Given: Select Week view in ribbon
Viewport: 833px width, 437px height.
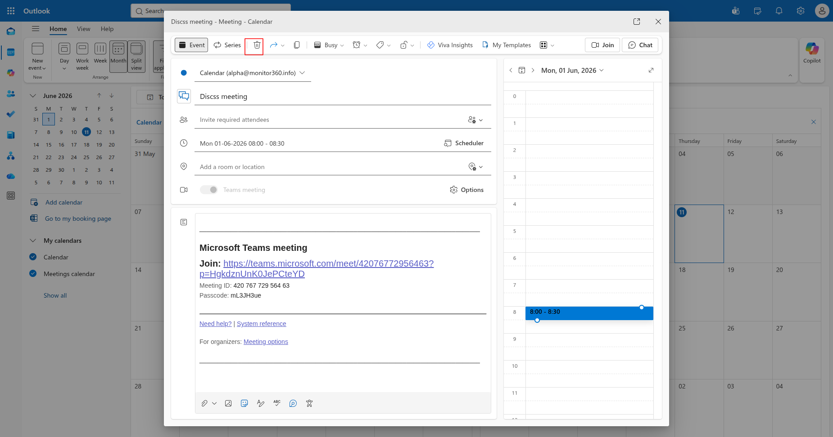Looking at the screenshot, I should pos(100,56).
